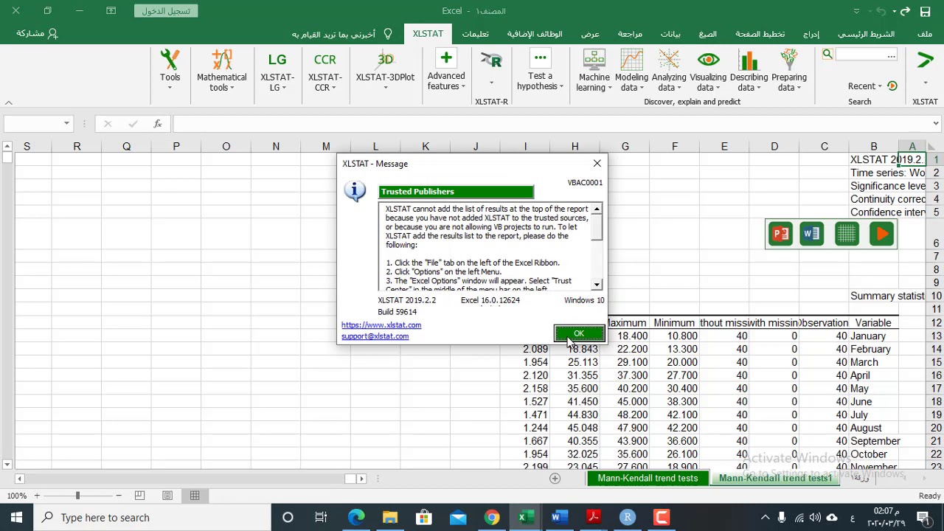Open Google Chrome from the taskbar
This screenshot has height=531, width=944.
[x=492, y=518]
